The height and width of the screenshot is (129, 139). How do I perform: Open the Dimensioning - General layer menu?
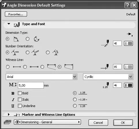tap(47, 122)
